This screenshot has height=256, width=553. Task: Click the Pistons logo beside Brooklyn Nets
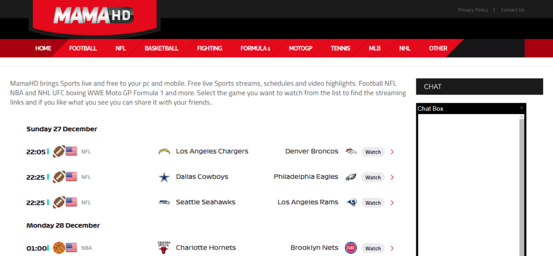(351, 248)
